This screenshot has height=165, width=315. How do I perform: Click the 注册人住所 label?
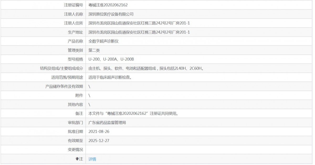point(73,23)
